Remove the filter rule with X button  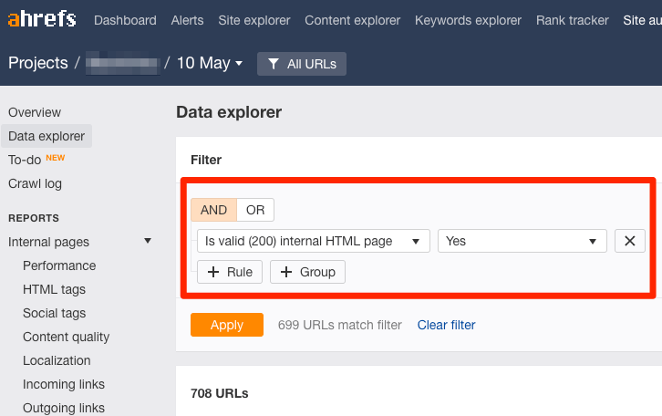tap(630, 241)
